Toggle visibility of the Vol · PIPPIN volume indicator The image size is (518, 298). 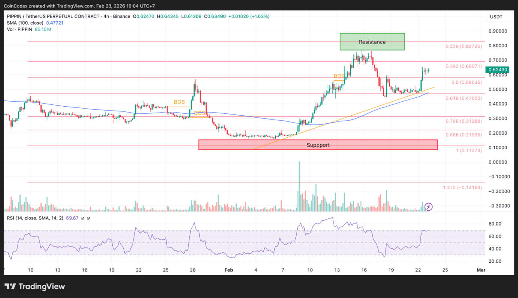pyautogui.click(x=20, y=29)
